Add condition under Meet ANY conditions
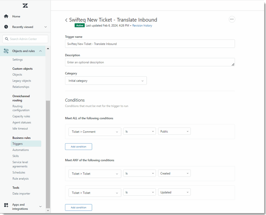This screenshot has width=266, height=215. 79,207
